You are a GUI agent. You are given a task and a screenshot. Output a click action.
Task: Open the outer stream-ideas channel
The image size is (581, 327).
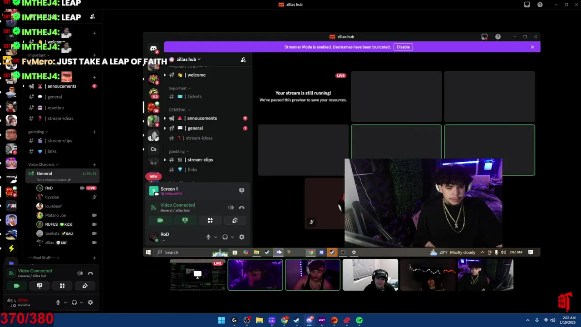pos(61,119)
